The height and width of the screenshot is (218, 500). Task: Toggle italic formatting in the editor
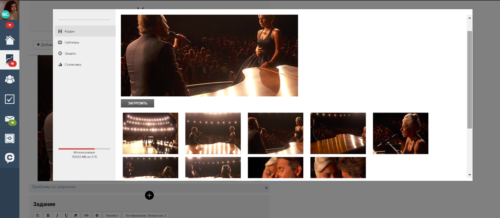[x=57, y=215]
